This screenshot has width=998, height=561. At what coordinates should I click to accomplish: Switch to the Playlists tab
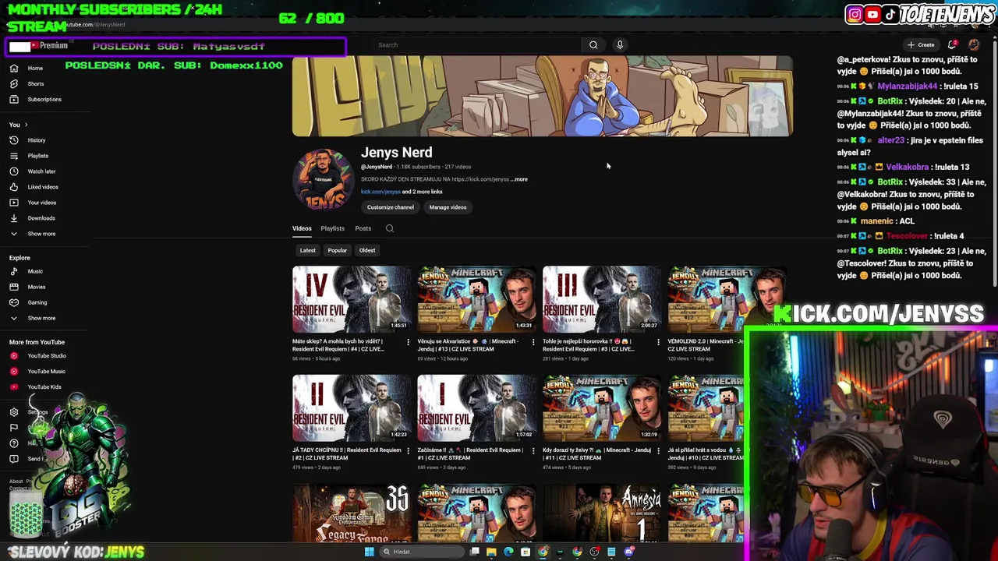coord(332,228)
